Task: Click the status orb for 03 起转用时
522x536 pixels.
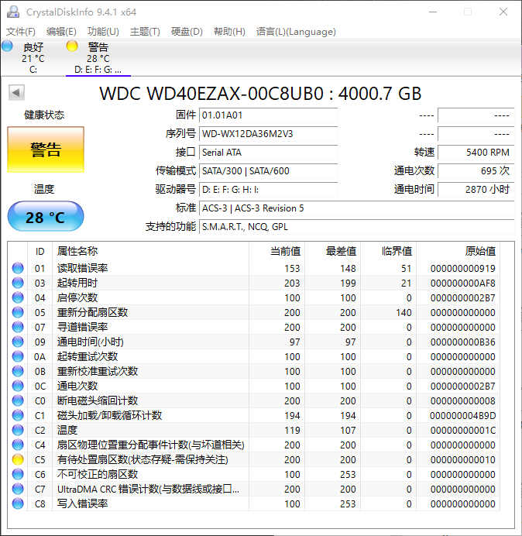Action: point(18,283)
